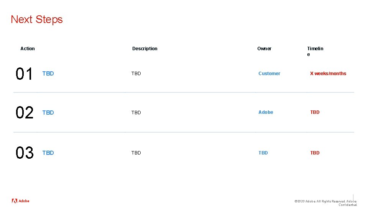Viewport: 368px width, 207px height.
Task: Select the "Timeline" column header
Action: coord(315,51)
